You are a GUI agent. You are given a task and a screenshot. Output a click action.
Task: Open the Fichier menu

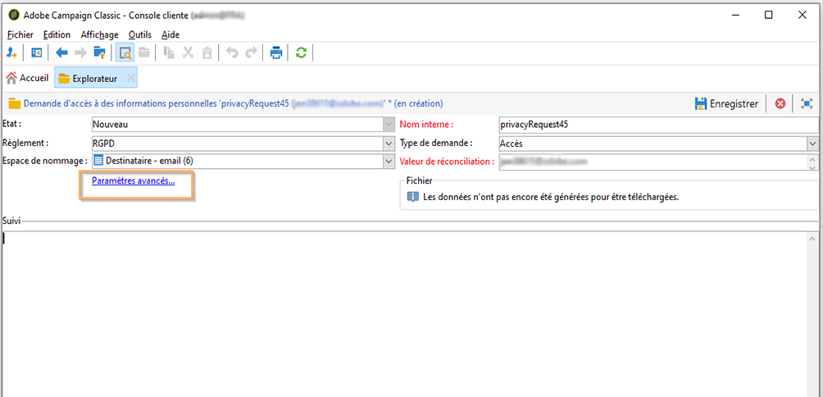coord(20,34)
